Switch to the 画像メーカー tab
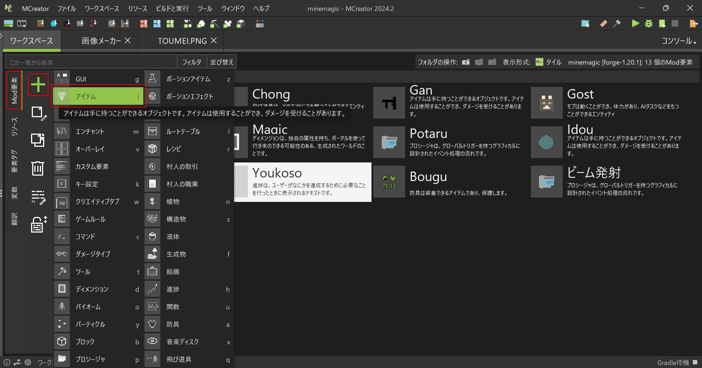Viewport: 702px width, 368px height. coord(101,41)
